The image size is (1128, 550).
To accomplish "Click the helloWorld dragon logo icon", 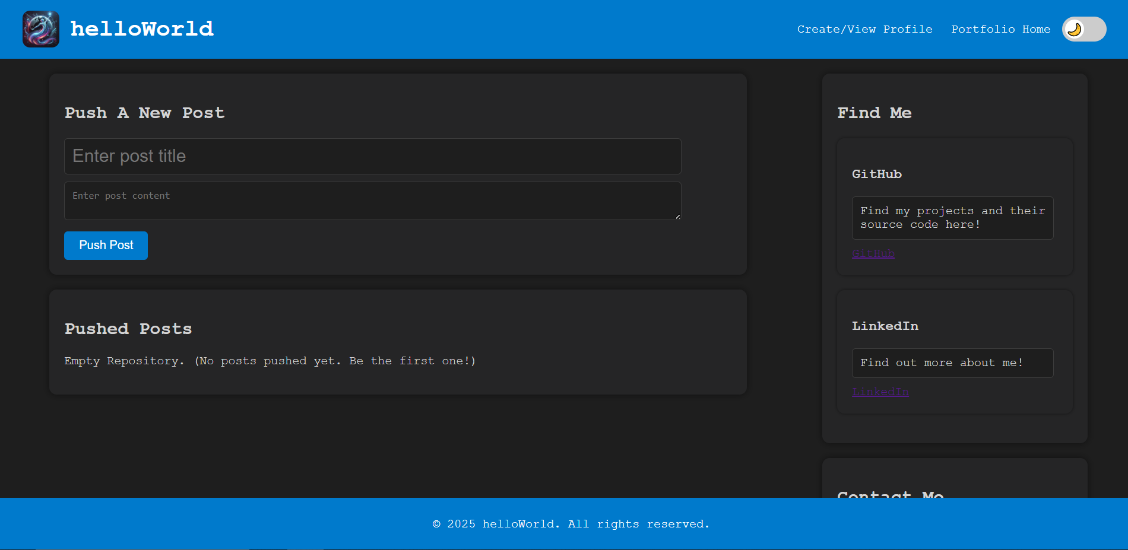I will click(40, 28).
